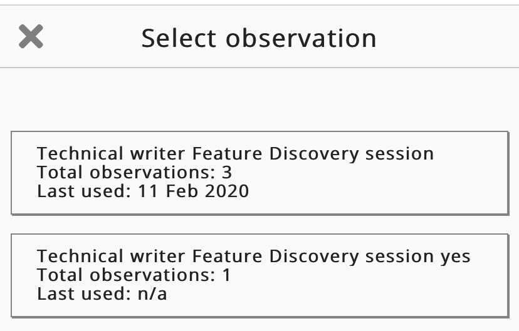Viewport: 519px width, 331px height.
Task: Click "Last used:" label in first card
Action: pos(82,191)
